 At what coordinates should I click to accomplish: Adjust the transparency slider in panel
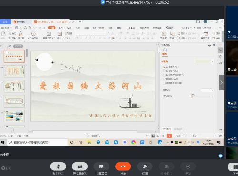[201, 96]
